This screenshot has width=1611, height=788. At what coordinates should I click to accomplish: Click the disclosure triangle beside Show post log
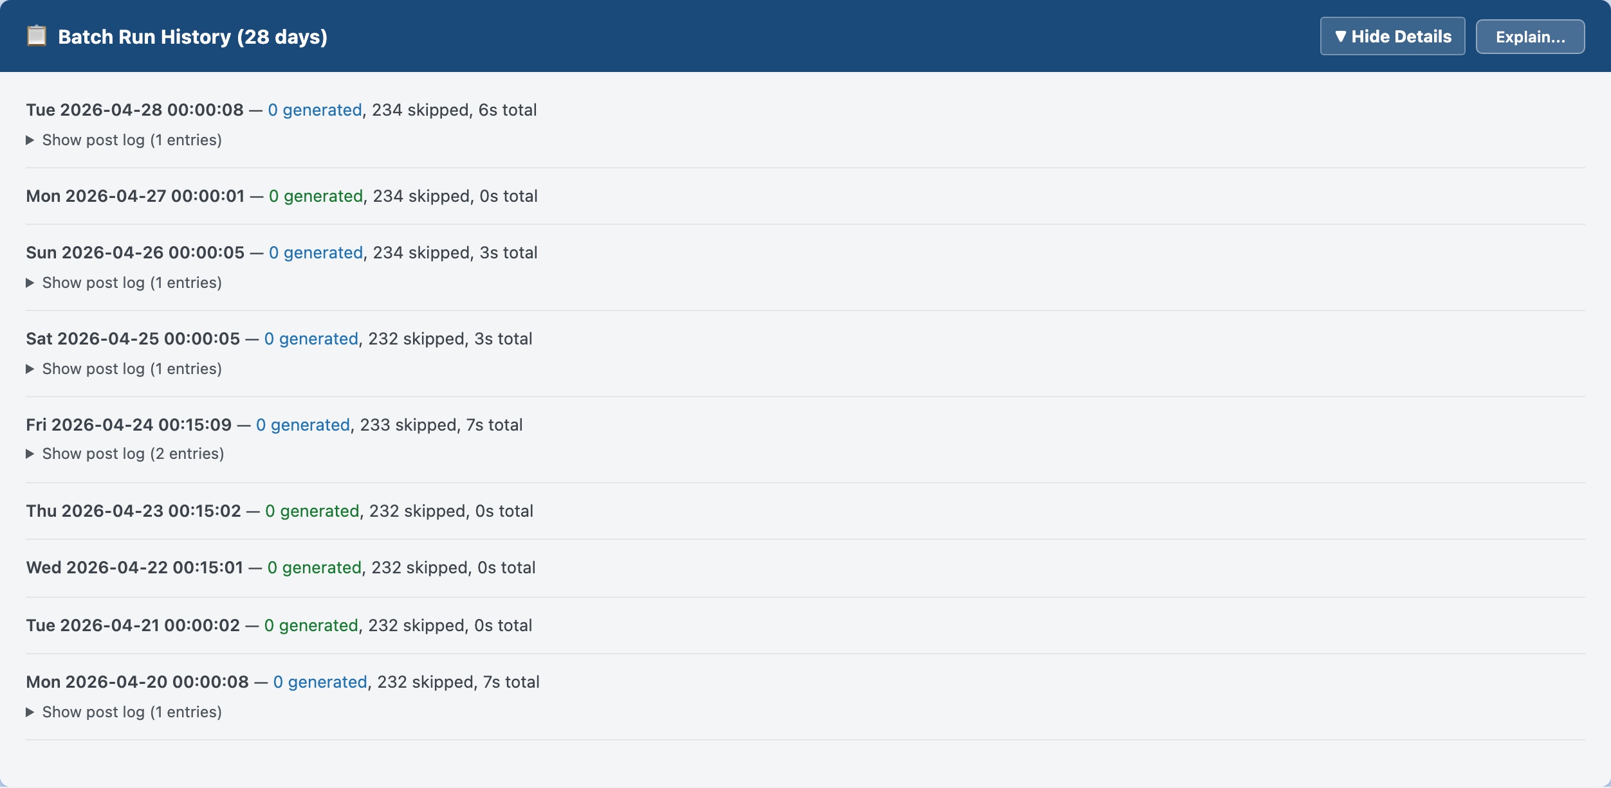30,139
